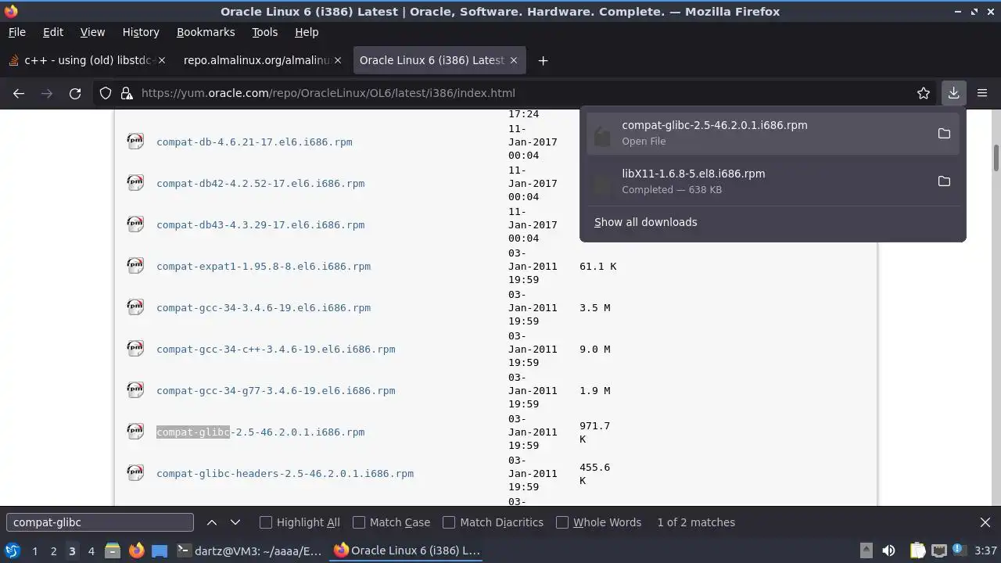This screenshot has width=1001, height=563.
Task: Open compat-expat1-1.95.8-8.el6.i686.rpm link
Action: (x=264, y=267)
